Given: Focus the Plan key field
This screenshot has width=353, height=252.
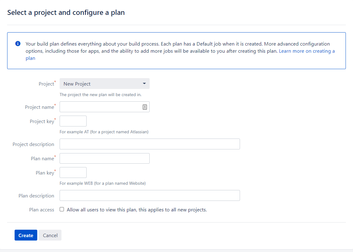Looking at the screenshot, I should (x=73, y=172).
